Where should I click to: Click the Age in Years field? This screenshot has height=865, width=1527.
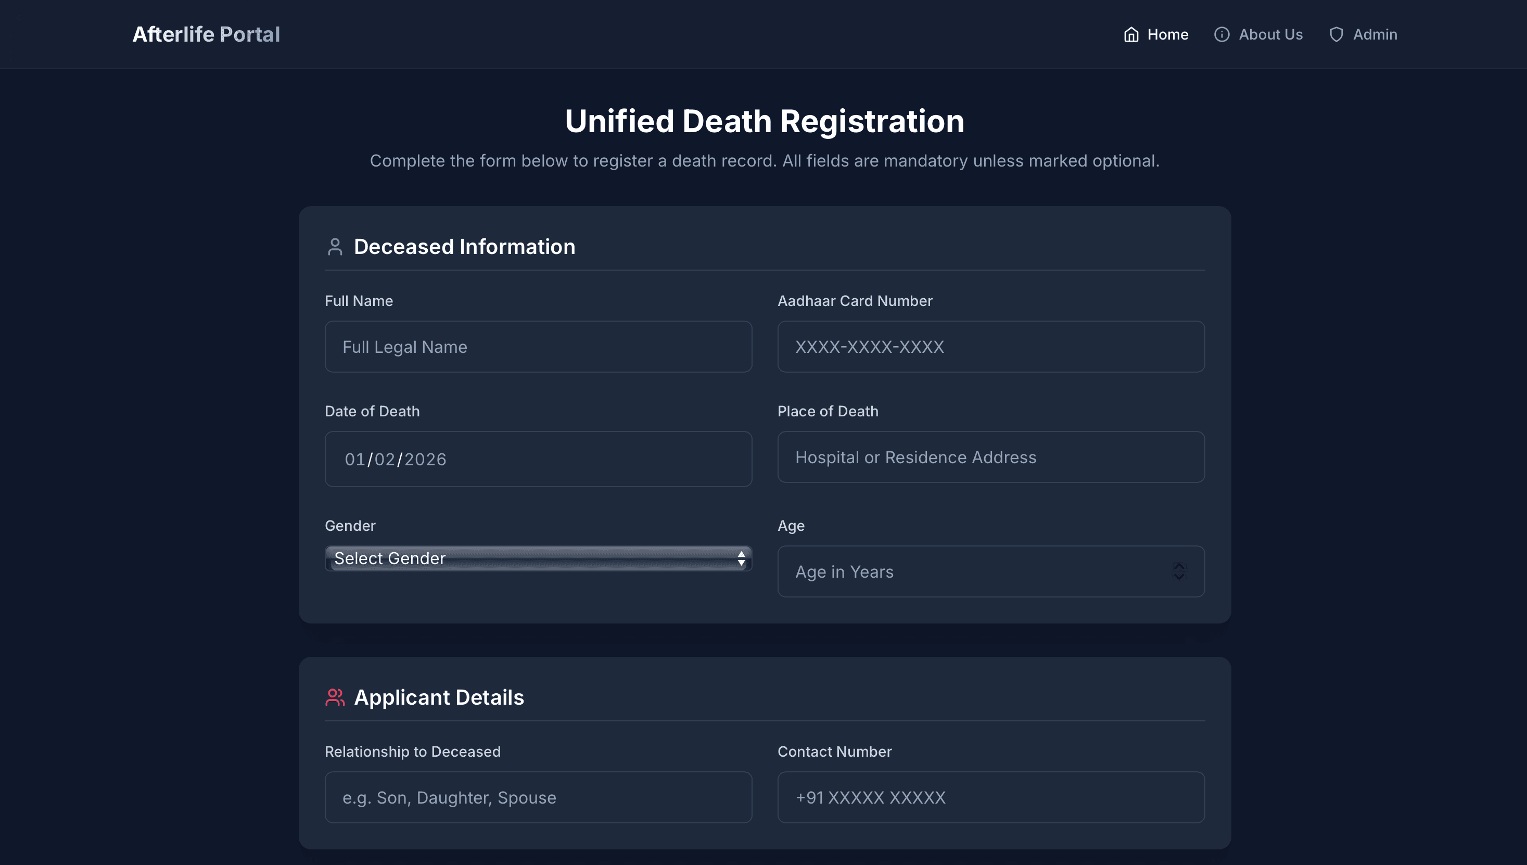(x=974, y=571)
